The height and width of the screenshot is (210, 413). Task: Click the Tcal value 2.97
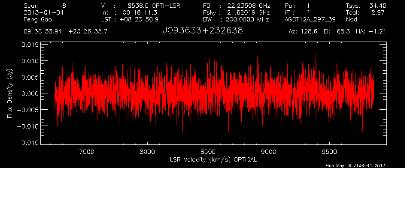[379, 12]
